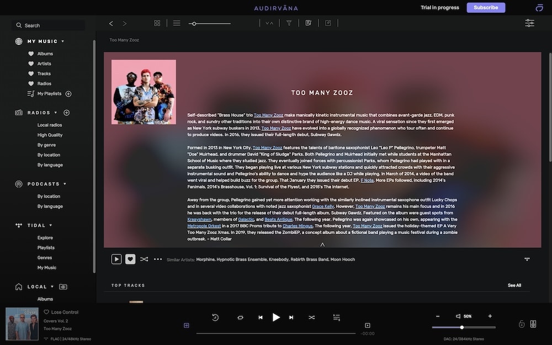The image size is (552, 345).
Task: Shuffle the artist's tracks
Action: click(x=144, y=259)
